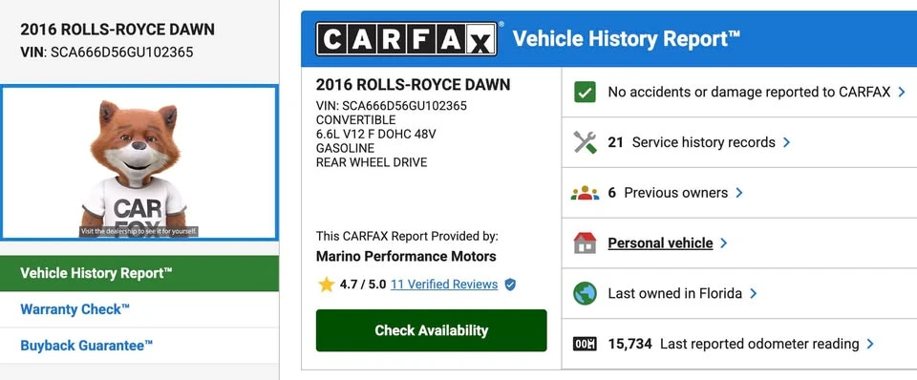917x380 pixels.
Task: Play the CARFAX fox mascot video
Action: (139, 162)
